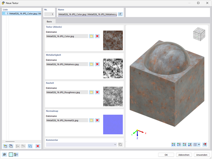Select Metal026 entry in Liste
The width and height of the screenshot is (212, 159).
pos(22,13)
